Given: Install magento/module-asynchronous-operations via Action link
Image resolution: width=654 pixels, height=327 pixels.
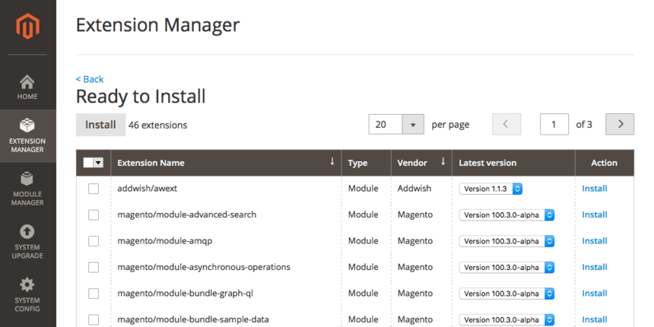Looking at the screenshot, I should point(594,267).
